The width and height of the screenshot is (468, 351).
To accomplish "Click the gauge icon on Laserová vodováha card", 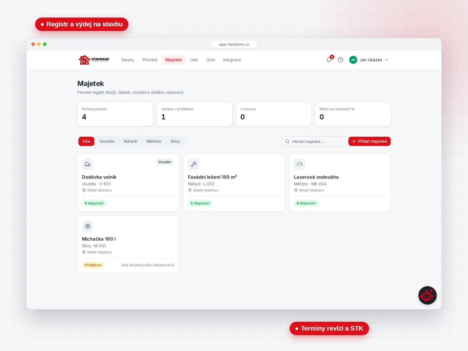I will (300, 164).
